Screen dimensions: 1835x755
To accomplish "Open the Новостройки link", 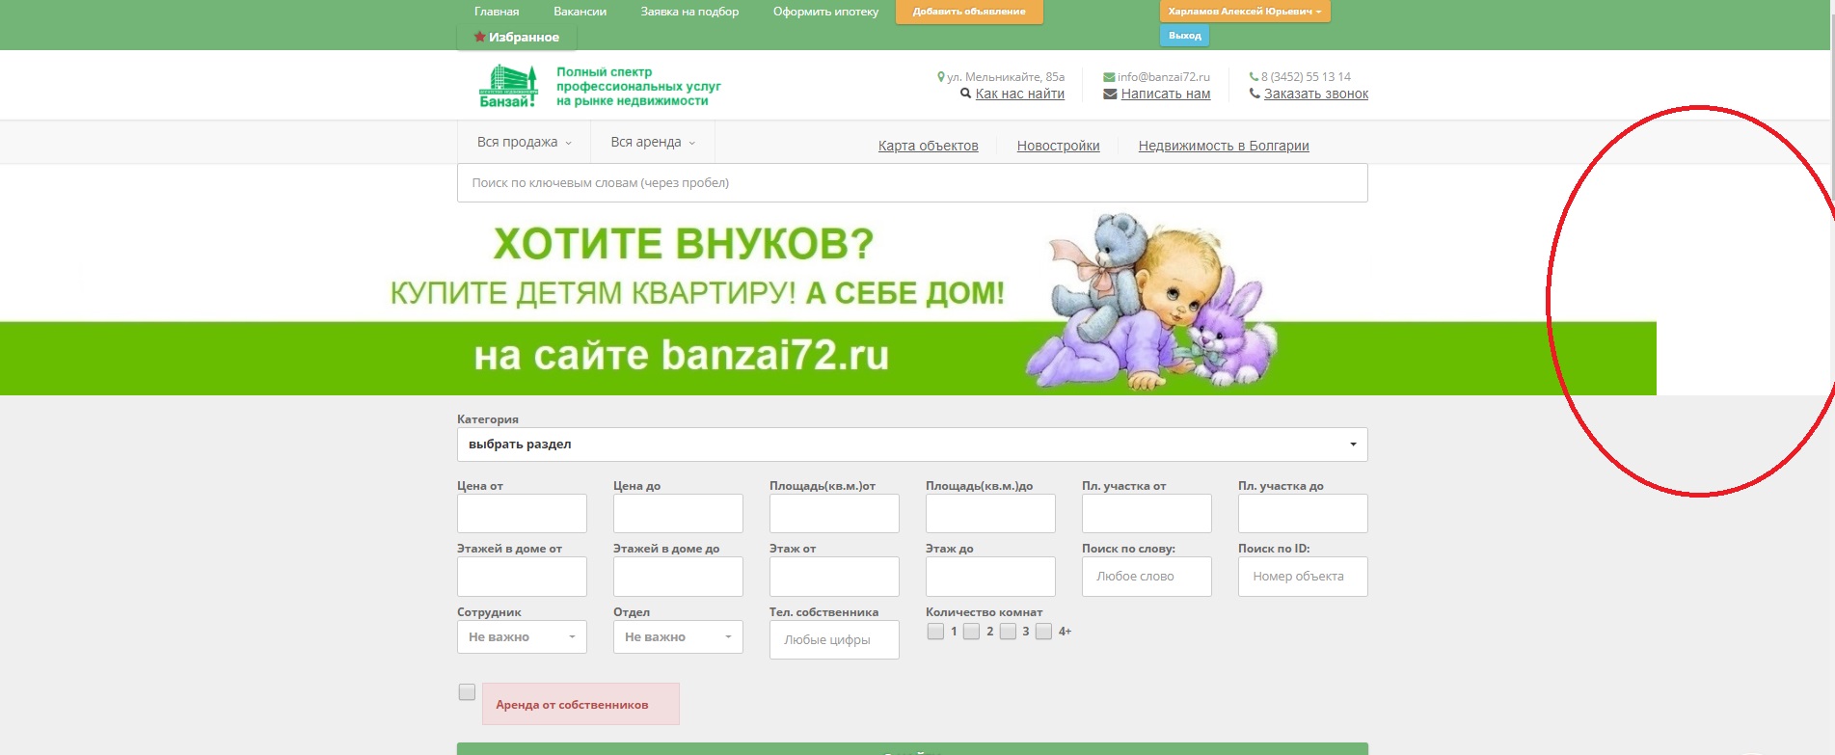I will [x=1058, y=147].
